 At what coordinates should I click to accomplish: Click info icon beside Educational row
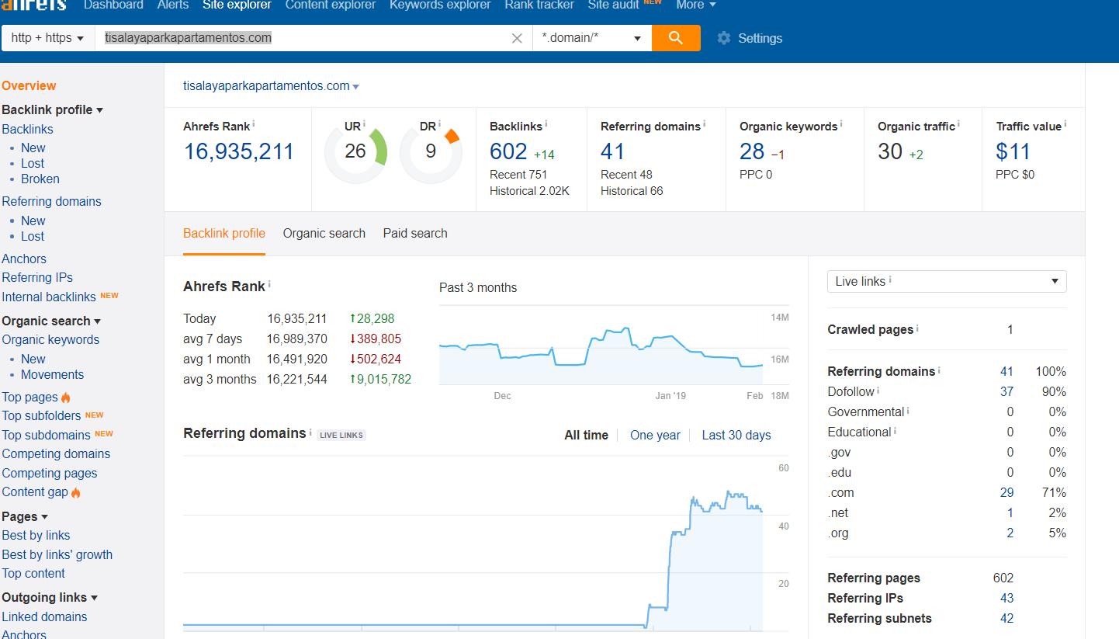[895, 431]
